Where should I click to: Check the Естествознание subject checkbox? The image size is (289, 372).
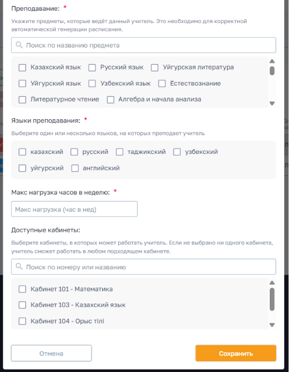pos(162,83)
